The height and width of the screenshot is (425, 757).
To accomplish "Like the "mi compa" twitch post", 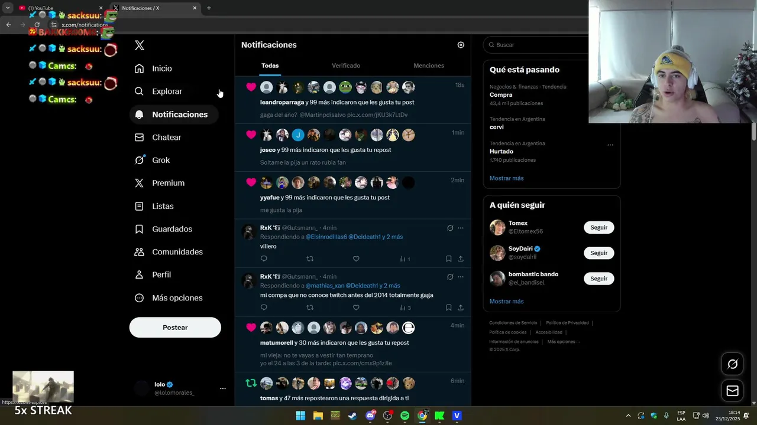I will click(x=356, y=308).
